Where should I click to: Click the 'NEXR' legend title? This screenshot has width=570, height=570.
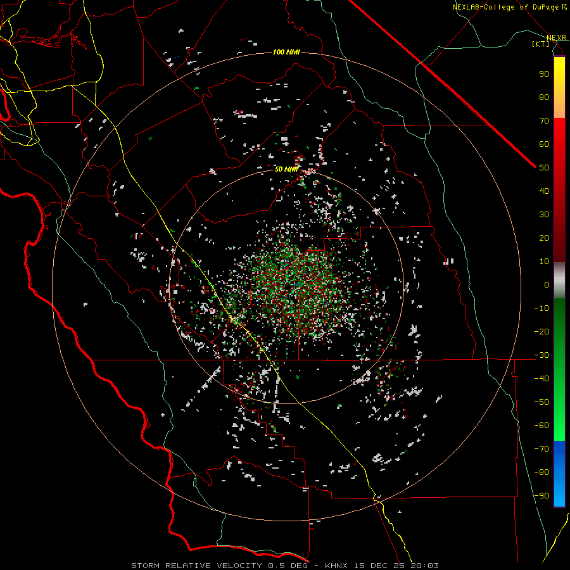pyautogui.click(x=557, y=38)
